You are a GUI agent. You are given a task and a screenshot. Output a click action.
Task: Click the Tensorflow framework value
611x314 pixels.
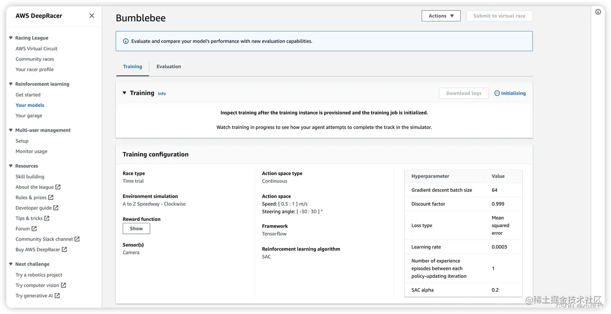click(274, 234)
